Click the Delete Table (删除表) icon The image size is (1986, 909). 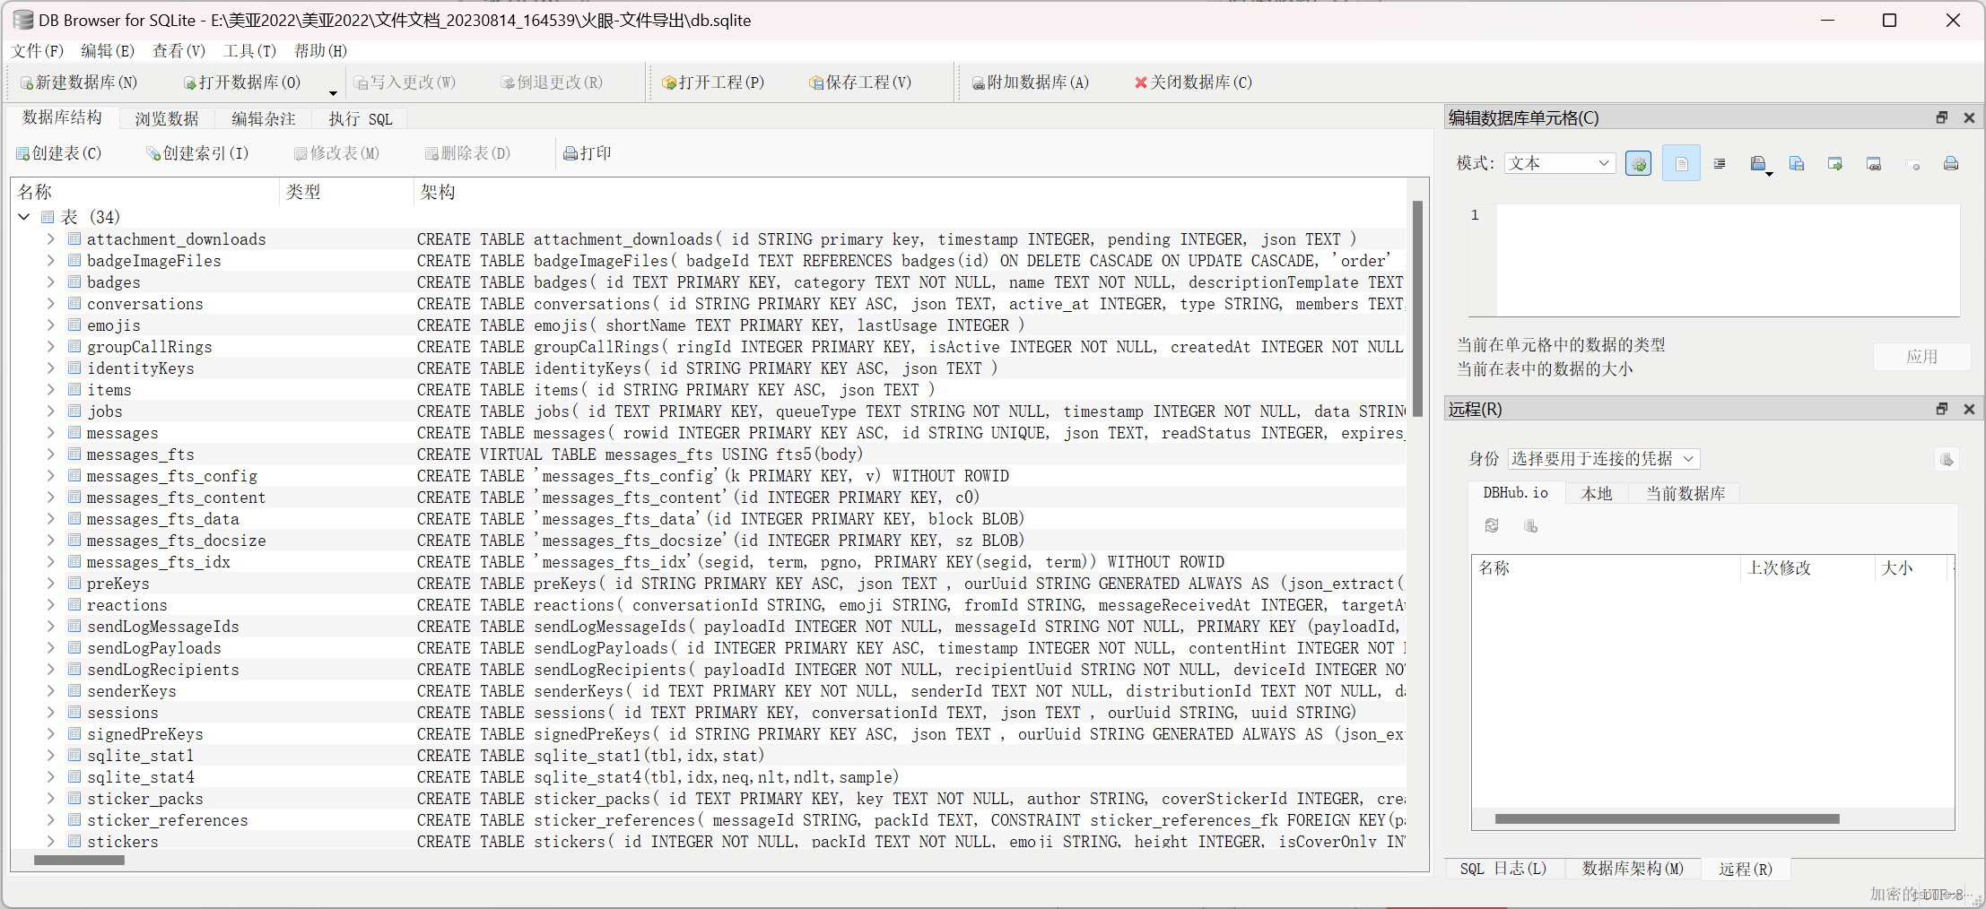click(x=431, y=154)
